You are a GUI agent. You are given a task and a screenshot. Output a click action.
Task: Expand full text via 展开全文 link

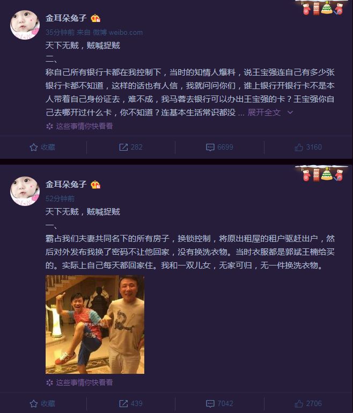(264, 113)
